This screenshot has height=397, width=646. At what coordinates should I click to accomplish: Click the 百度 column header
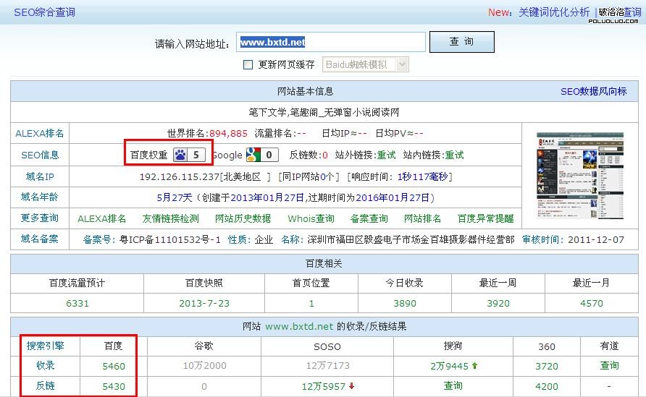(113, 346)
